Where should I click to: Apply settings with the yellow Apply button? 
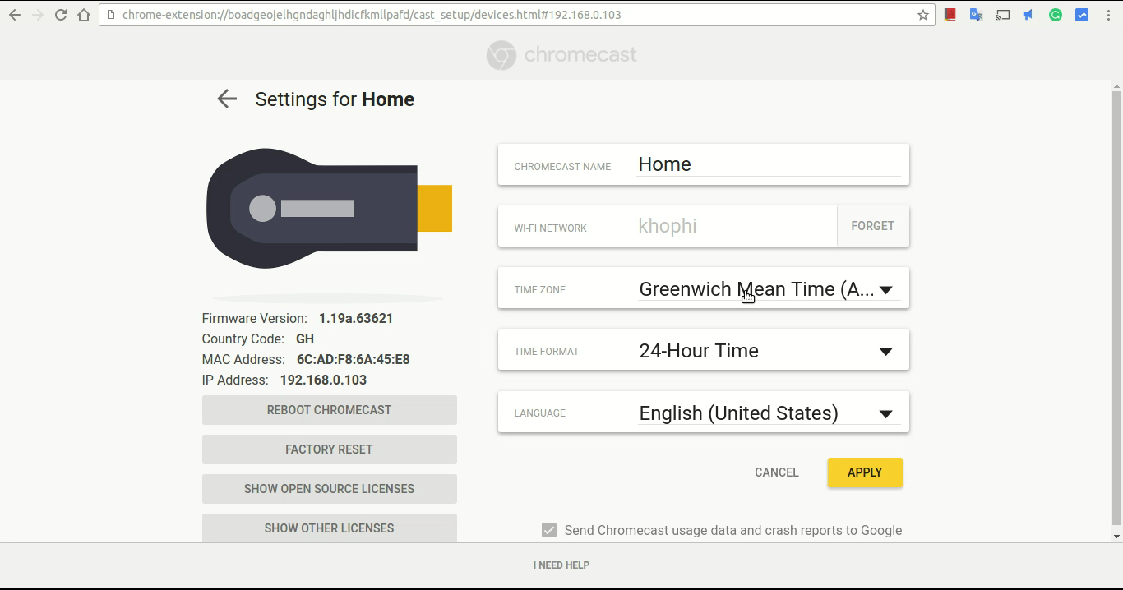(x=865, y=472)
